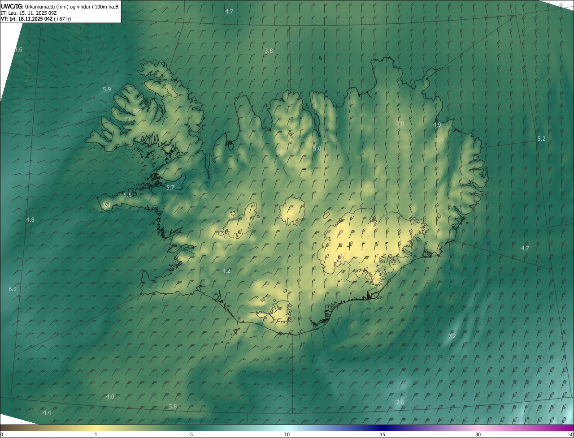Click the 2.4 value label on the map
Image resolution: width=574 pixels, height=438 pixels.
tap(439, 140)
